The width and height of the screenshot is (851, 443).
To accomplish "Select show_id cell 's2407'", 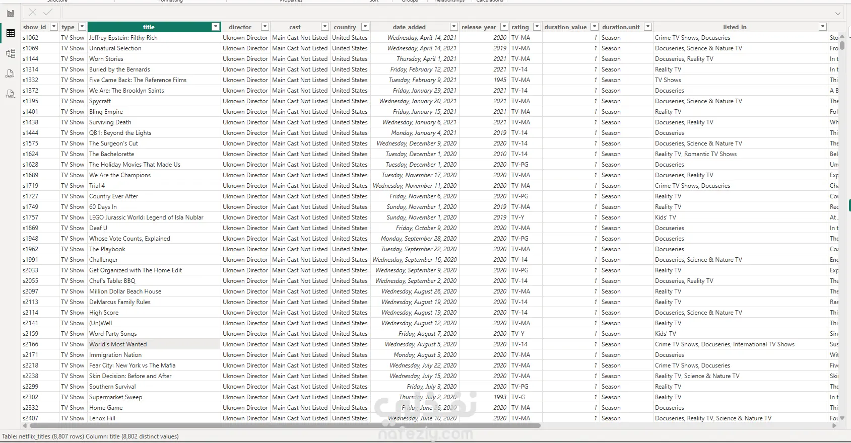I will click(x=40, y=418).
